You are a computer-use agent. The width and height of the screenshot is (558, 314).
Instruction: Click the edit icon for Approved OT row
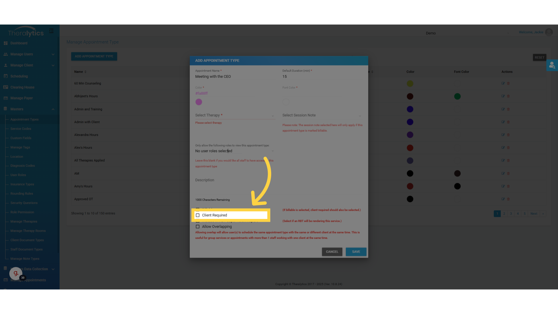click(503, 199)
